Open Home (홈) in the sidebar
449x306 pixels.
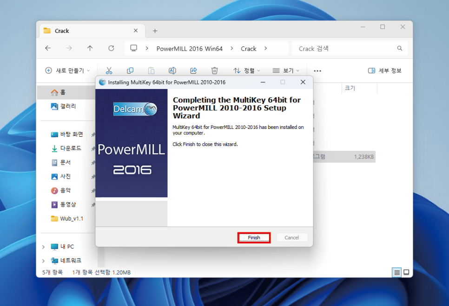coord(67,92)
